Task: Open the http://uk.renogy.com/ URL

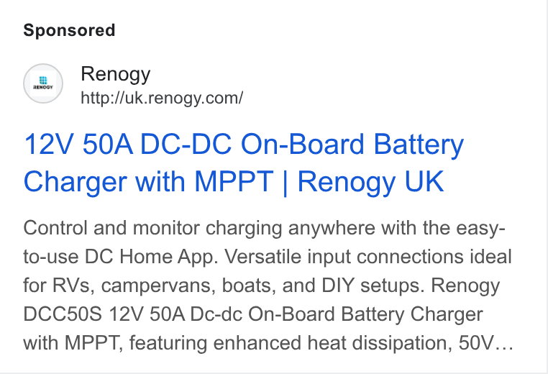Action: [162, 98]
